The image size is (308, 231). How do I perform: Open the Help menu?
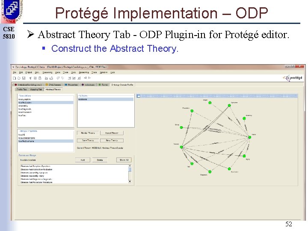113,72
